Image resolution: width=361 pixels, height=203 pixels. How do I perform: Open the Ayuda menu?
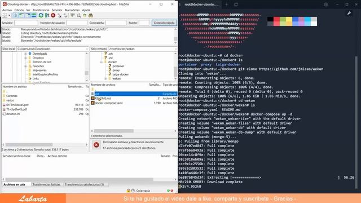coord(86,10)
